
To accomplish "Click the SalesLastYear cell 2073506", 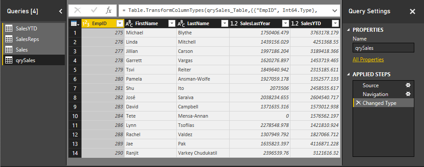I will coord(260,89).
